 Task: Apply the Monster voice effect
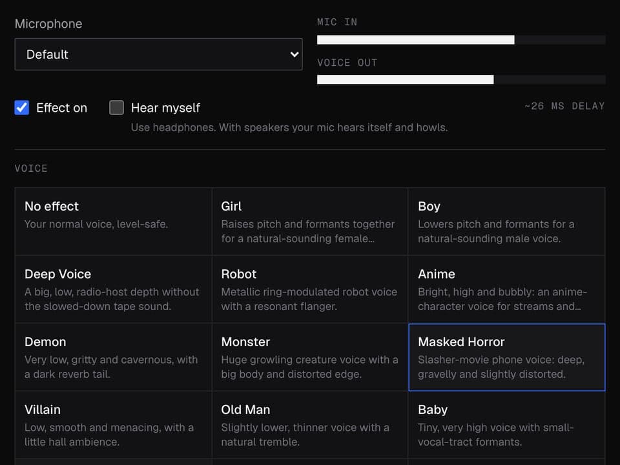coord(309,357)
